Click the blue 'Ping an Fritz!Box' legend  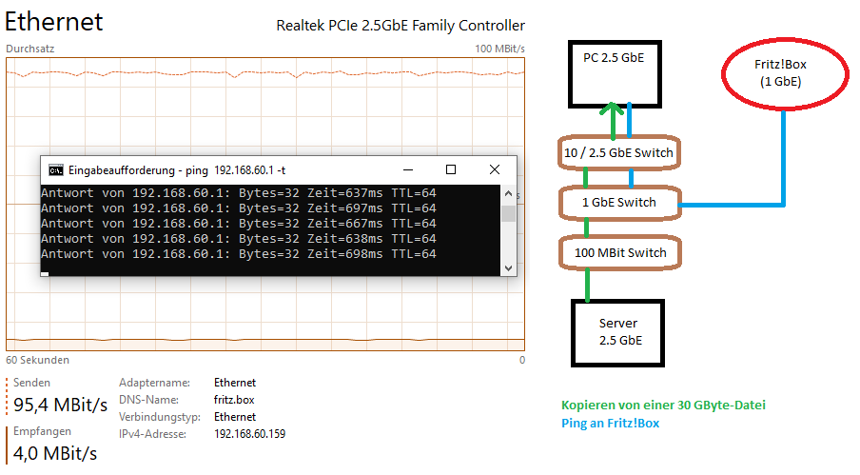point(610,424)
